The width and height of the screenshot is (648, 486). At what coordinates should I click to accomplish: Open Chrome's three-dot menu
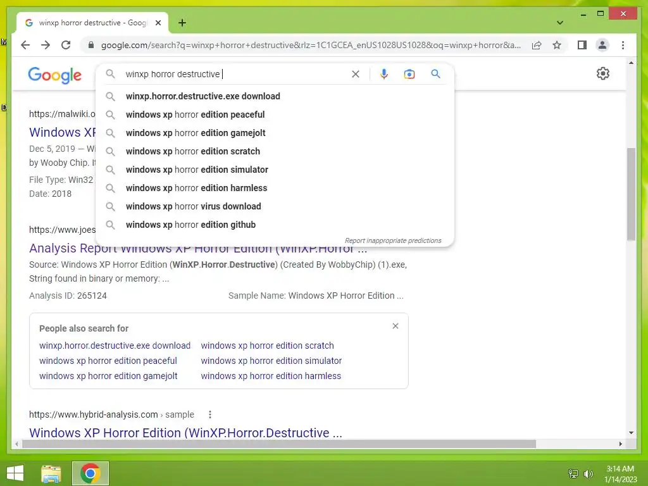coord(623,45)
